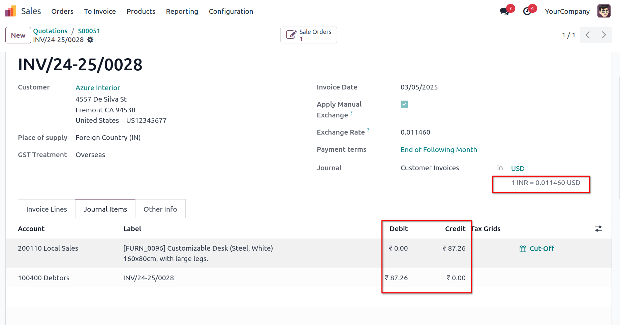This screenshot has height=325, width=620.
Task: Uncheck the Apply Manual Exchange checkbox
Action: pyautogui.click(x=404, y=104)
